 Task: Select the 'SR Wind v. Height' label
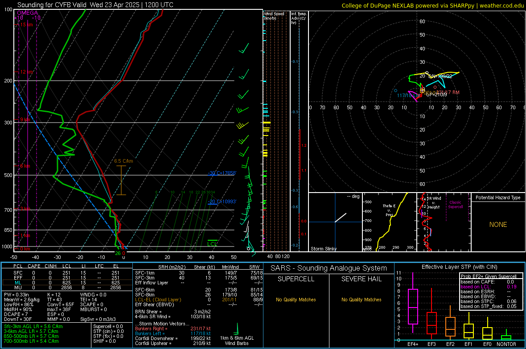pos(434,203)
